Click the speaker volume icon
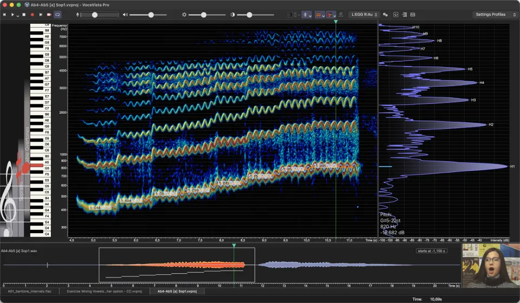 point(125,15)
